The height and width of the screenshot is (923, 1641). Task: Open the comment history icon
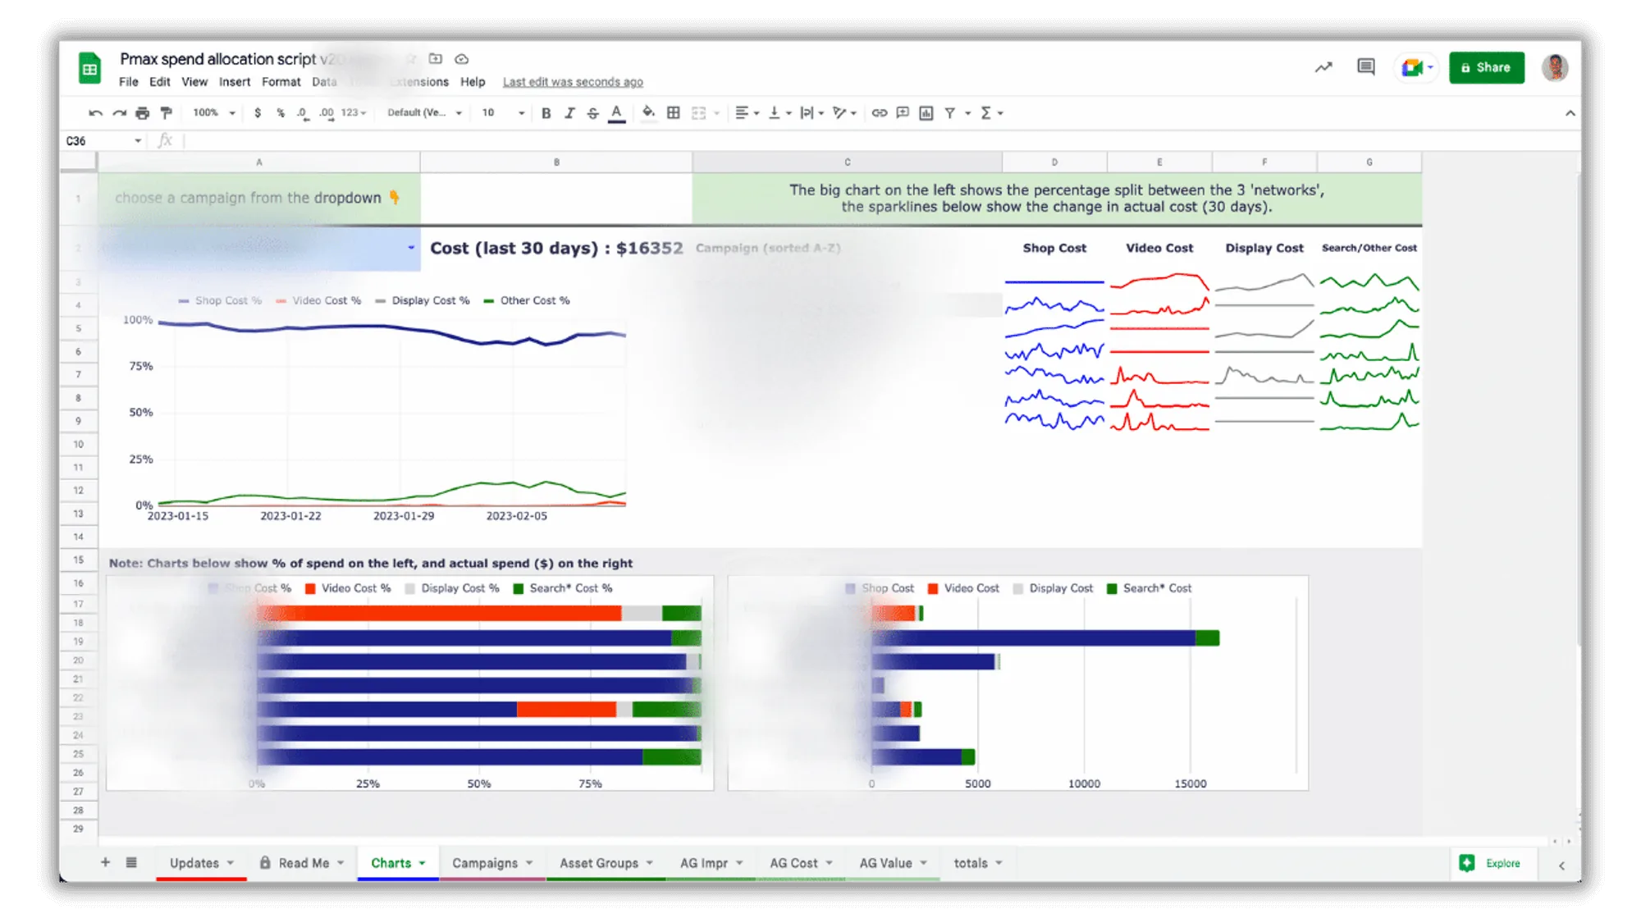coord(1366,67)
